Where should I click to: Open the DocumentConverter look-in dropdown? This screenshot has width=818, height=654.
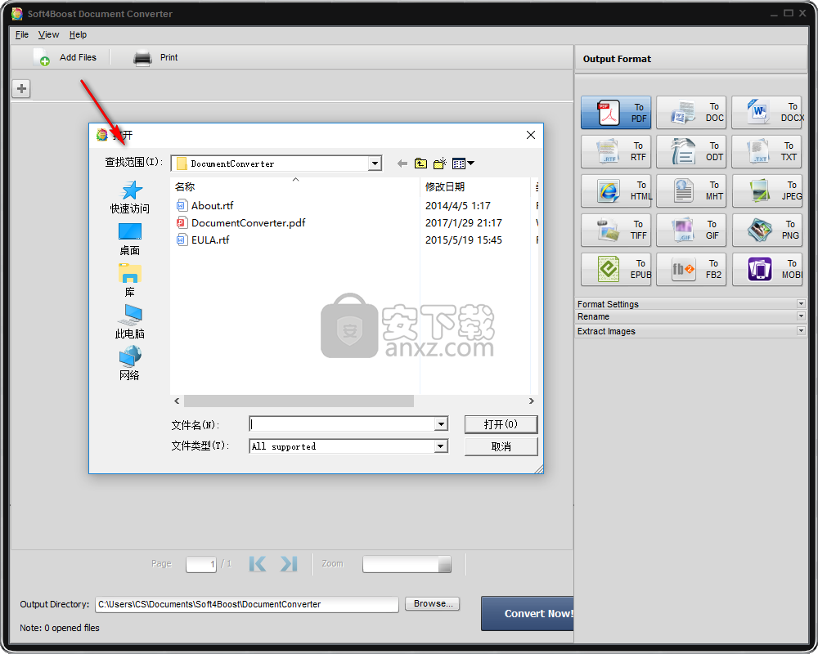pyautogui.click(x=375, y=163)
